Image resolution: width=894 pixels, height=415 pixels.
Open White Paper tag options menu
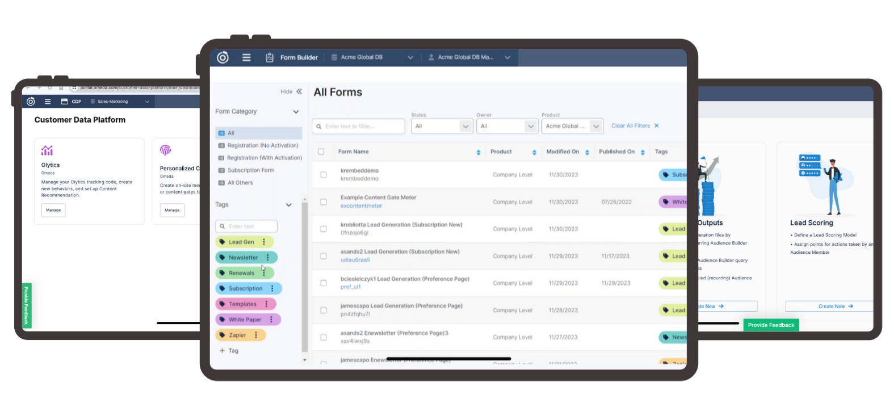point(271,320)
